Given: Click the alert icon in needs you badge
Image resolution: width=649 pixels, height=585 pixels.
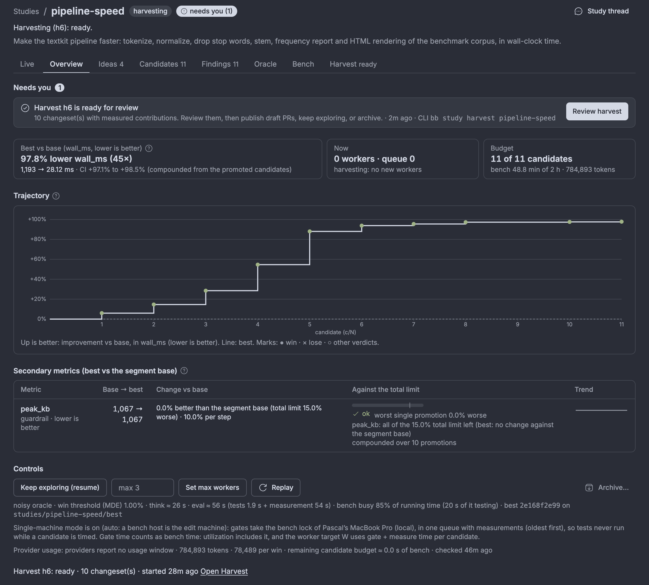Looking at the screenshot, I should coord(184,11).
